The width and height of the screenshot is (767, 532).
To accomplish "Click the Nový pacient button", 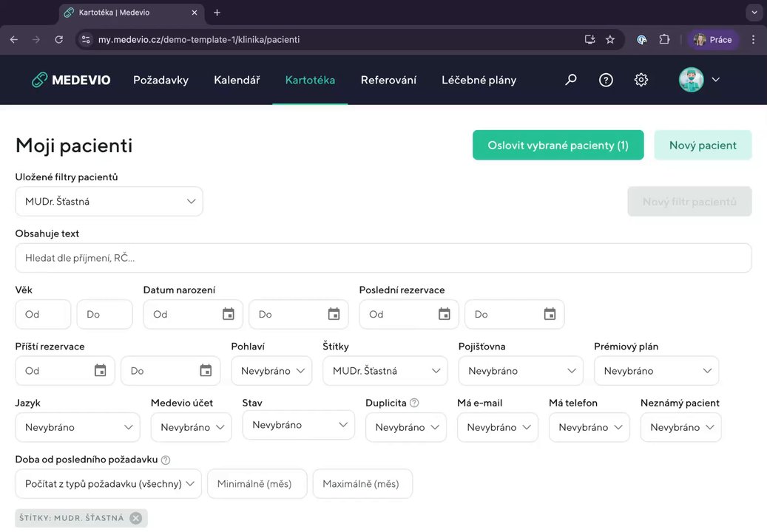I will 703,146.
